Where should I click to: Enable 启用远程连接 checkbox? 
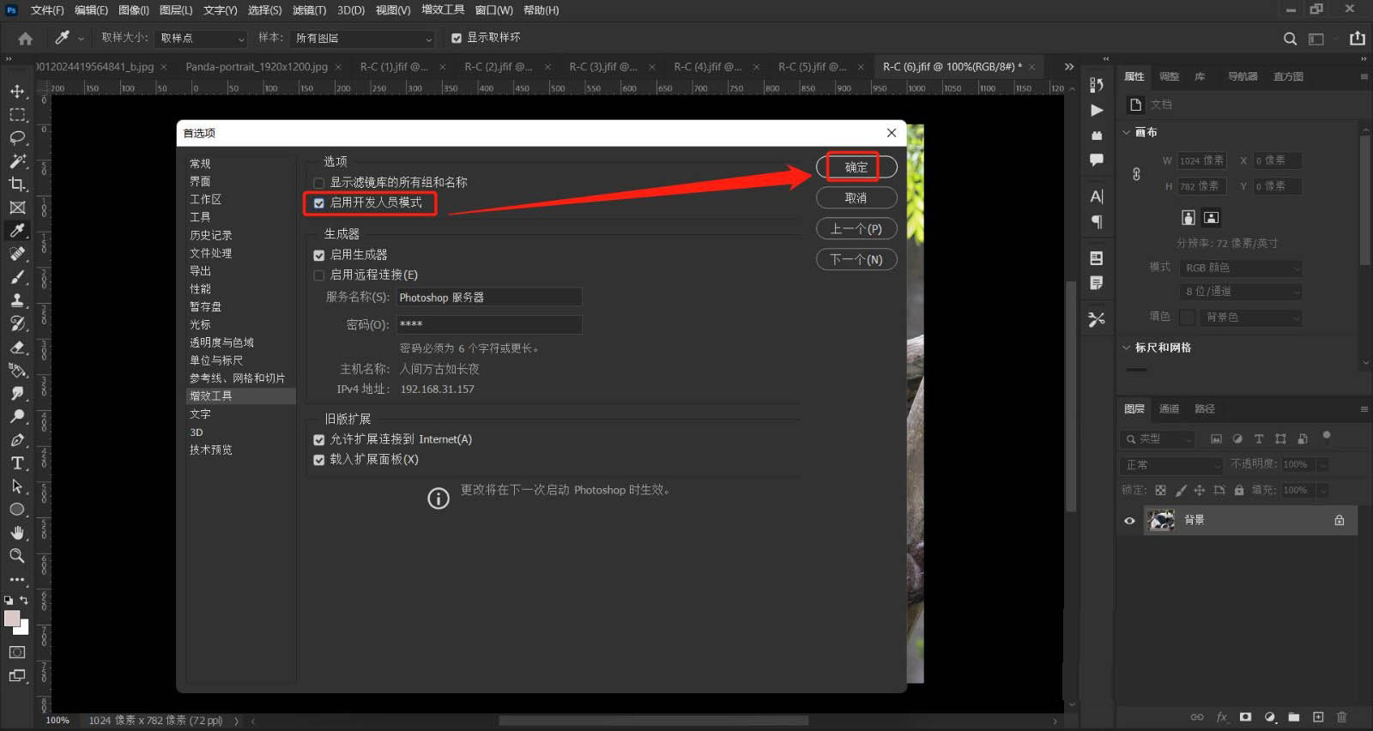click(319, 275)
